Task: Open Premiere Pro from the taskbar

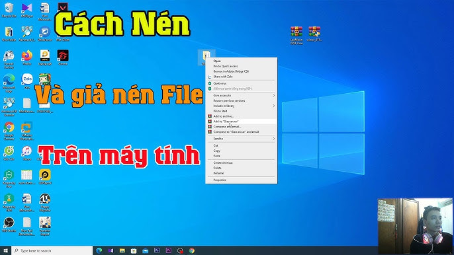Action: (x=169, y=250)
